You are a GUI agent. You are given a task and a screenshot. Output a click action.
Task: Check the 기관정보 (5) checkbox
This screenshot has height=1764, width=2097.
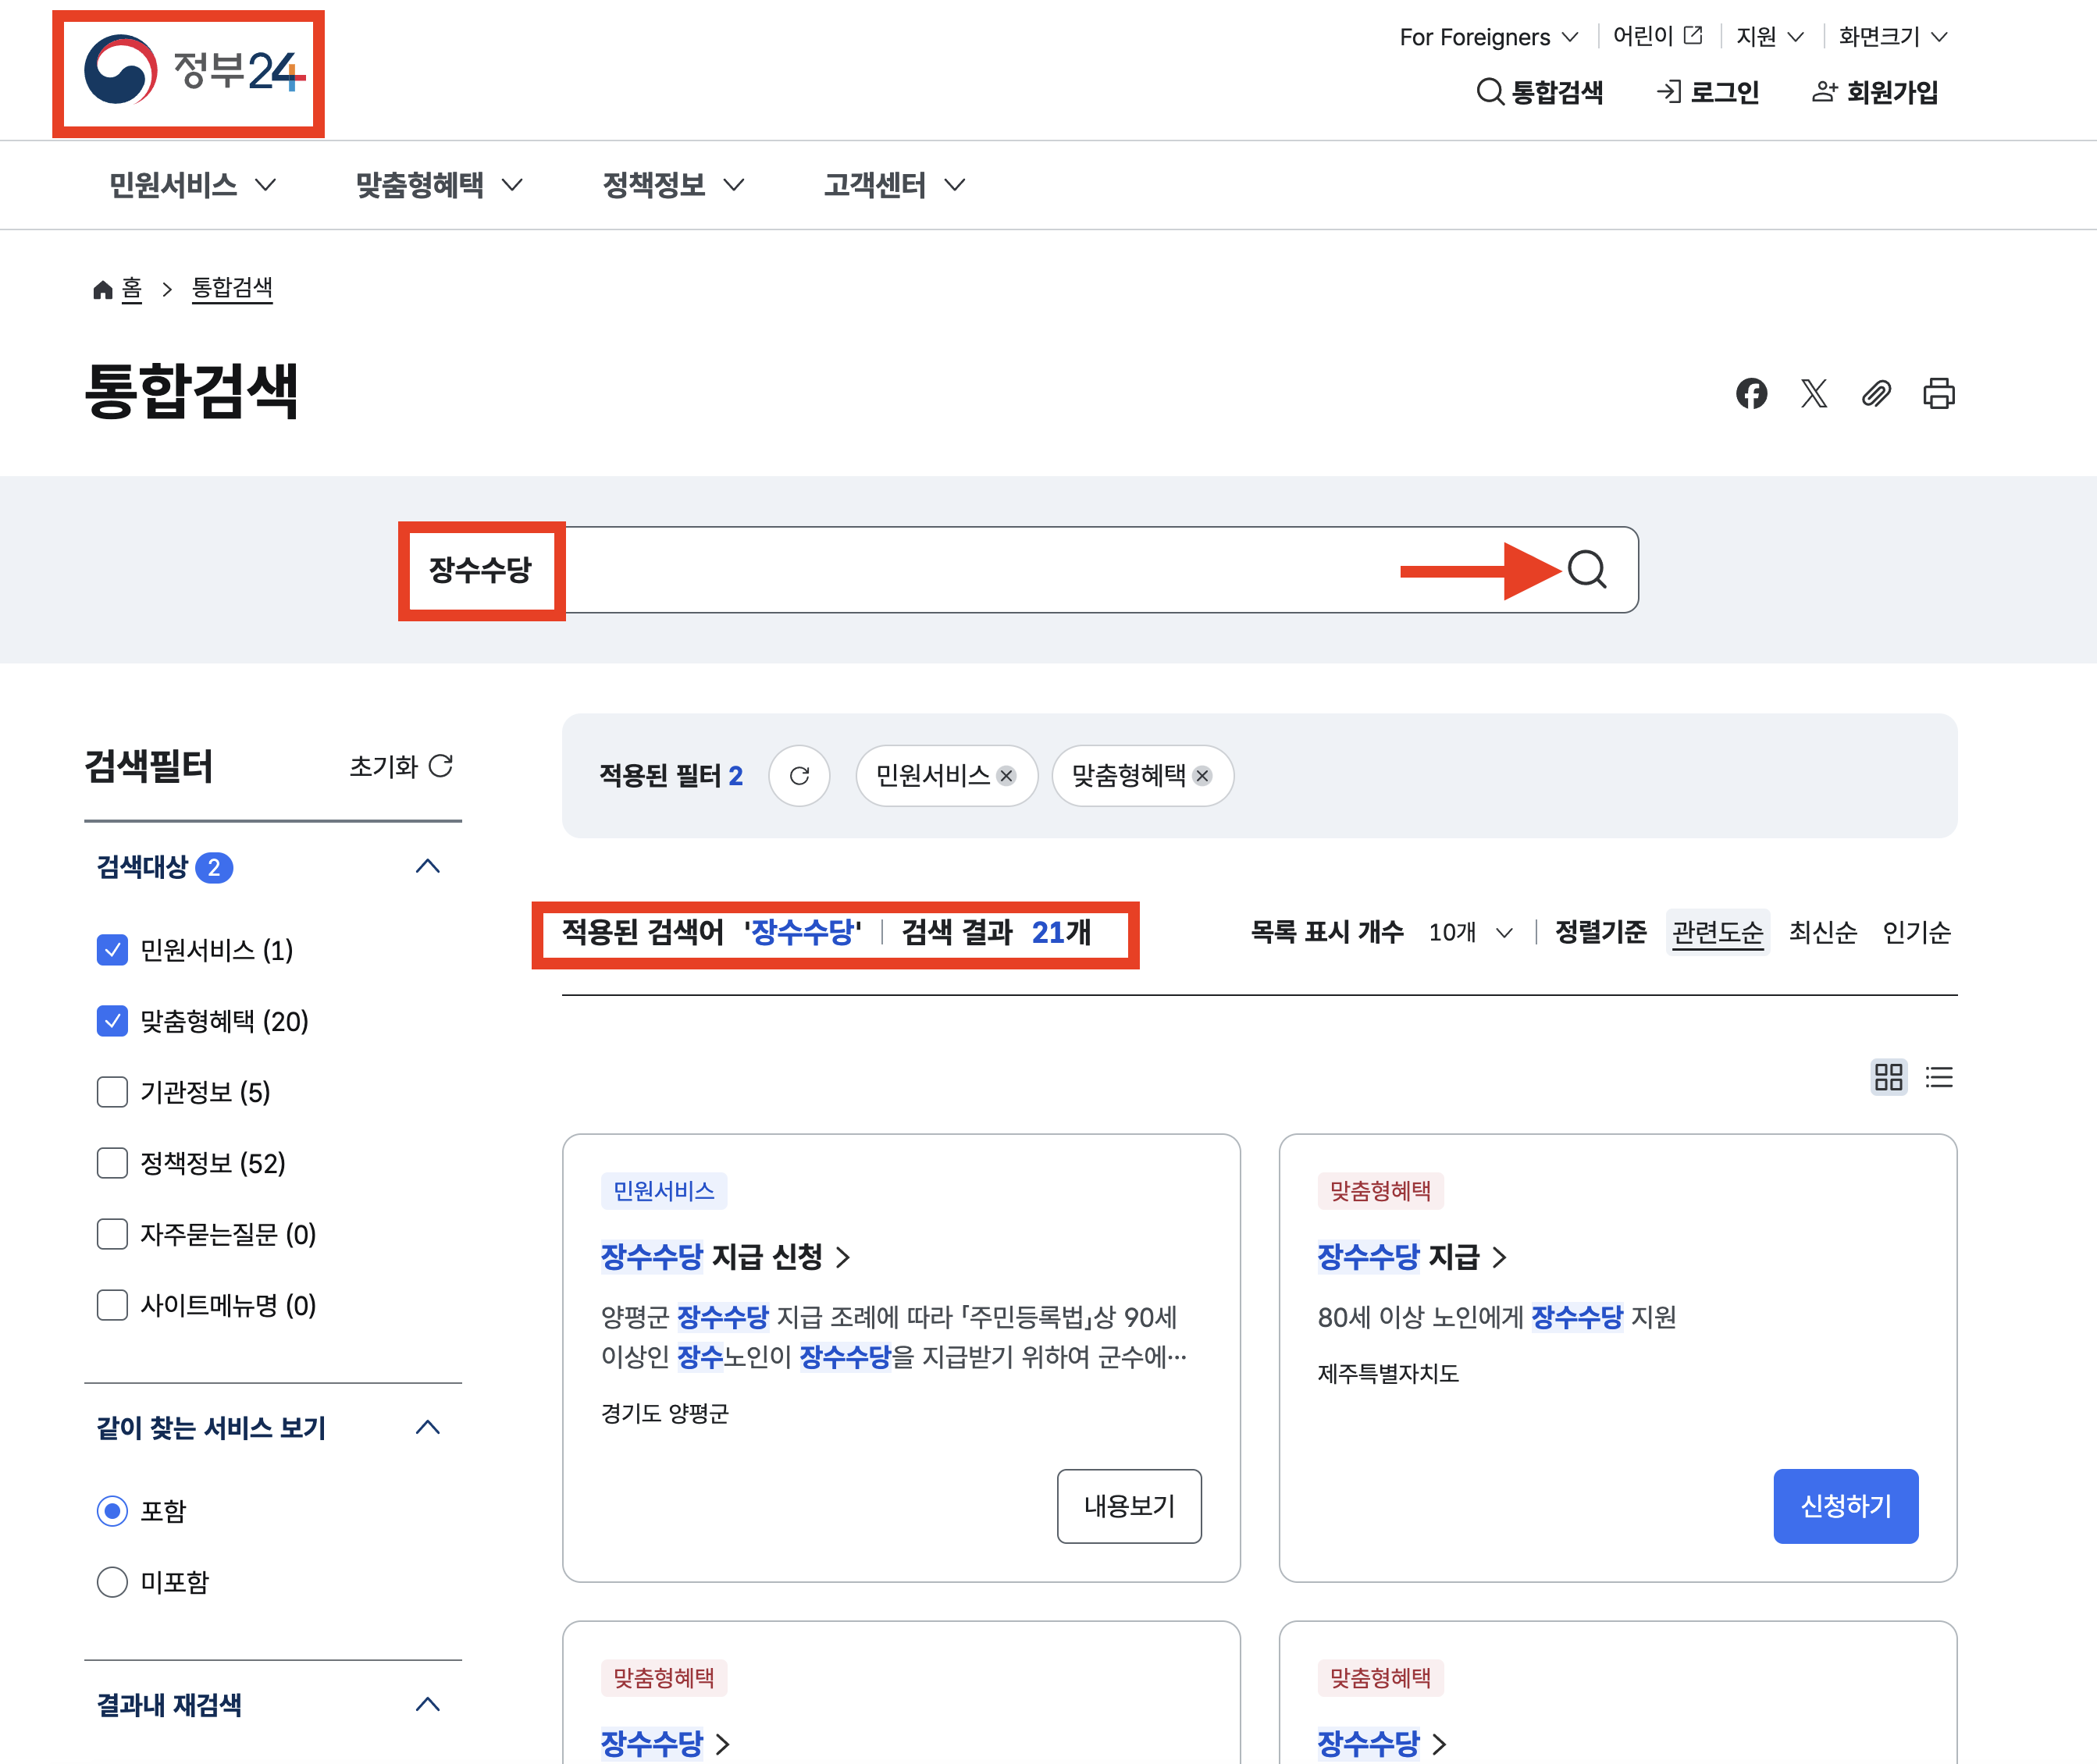[112, 1092]
